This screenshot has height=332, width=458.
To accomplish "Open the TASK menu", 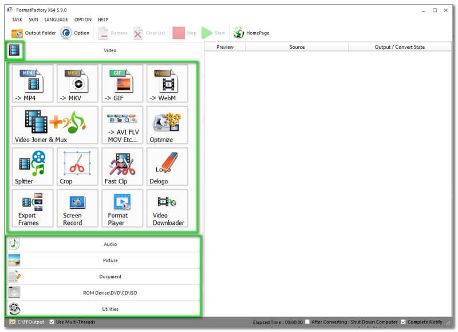I will [17, 19].
